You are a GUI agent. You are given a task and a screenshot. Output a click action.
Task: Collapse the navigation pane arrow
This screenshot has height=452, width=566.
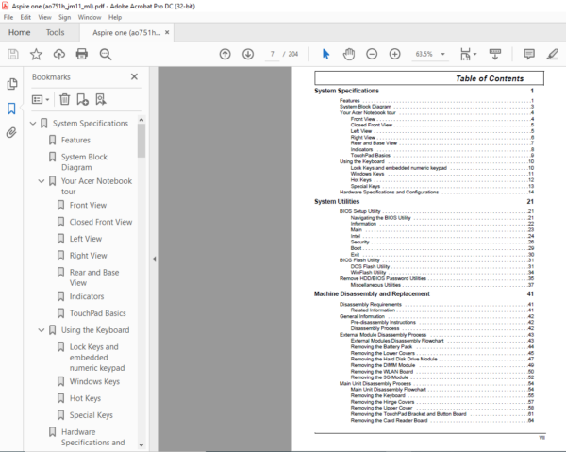pos(154,259)
